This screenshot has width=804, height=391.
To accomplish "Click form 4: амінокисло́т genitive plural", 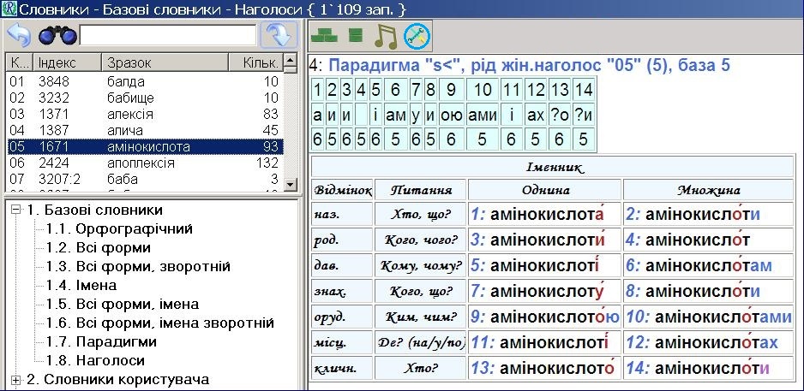I will (708, 239).
